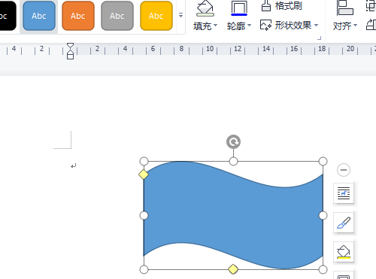Collapse the floating quick toolbar with minus button
376x279 pixels.
coord(344,170)
